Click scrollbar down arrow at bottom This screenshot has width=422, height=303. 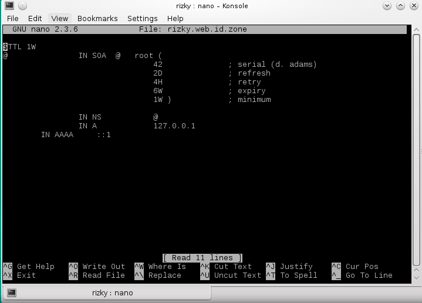(416, 278)
